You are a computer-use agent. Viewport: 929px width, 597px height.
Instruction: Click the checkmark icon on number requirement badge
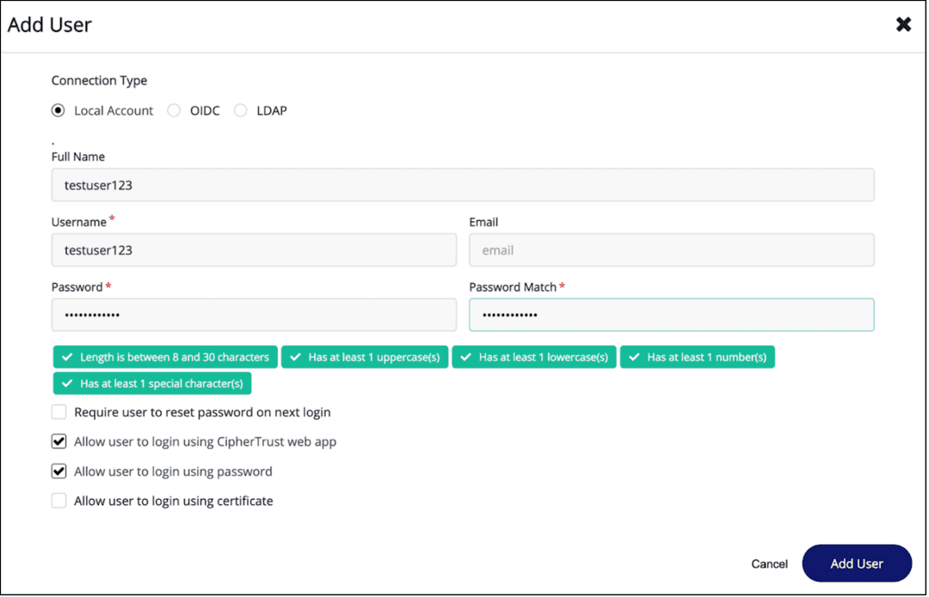[634, 356]
